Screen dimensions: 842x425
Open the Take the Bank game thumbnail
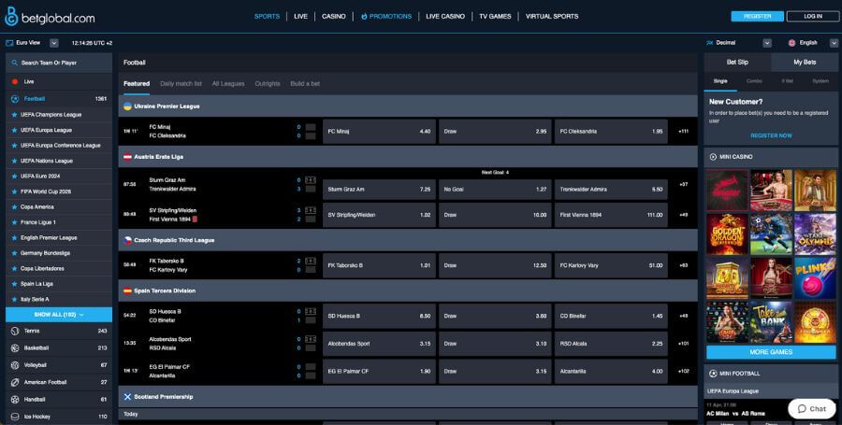771,322
